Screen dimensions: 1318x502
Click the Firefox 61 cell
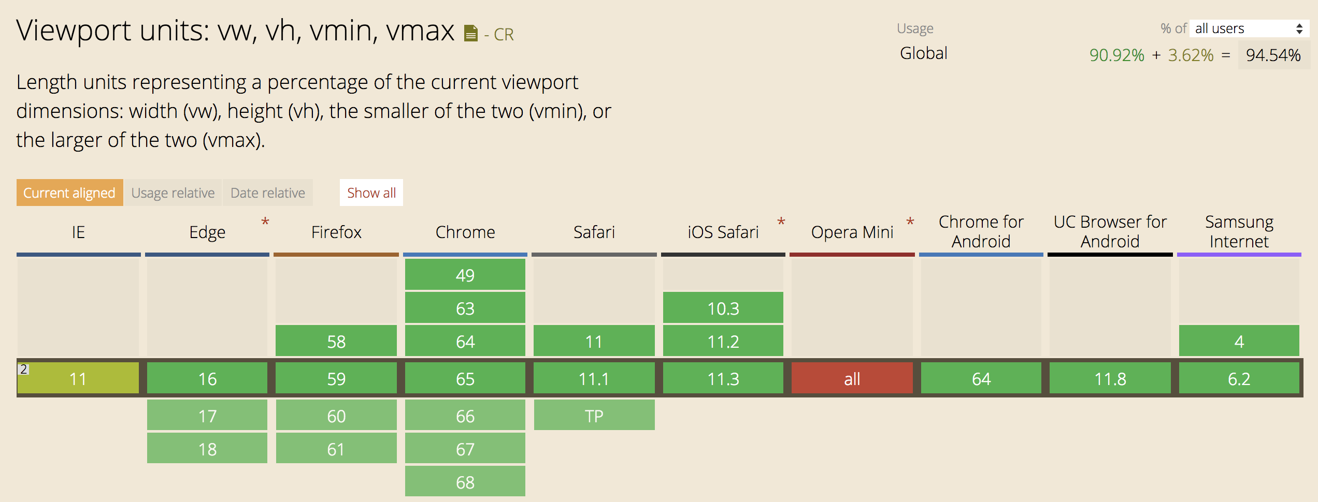(336, 448)
